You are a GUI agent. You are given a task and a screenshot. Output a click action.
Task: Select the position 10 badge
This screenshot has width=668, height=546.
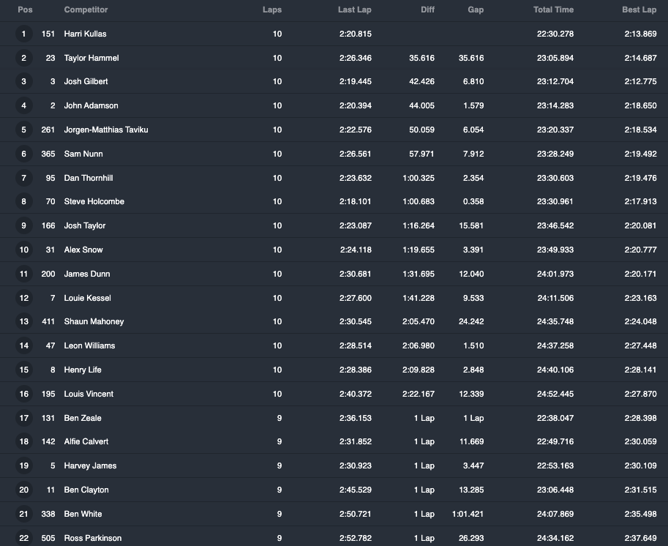point(24,250)
